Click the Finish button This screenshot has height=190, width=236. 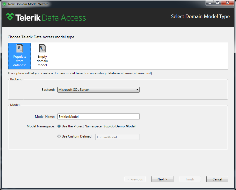click(x=190, y=179)
